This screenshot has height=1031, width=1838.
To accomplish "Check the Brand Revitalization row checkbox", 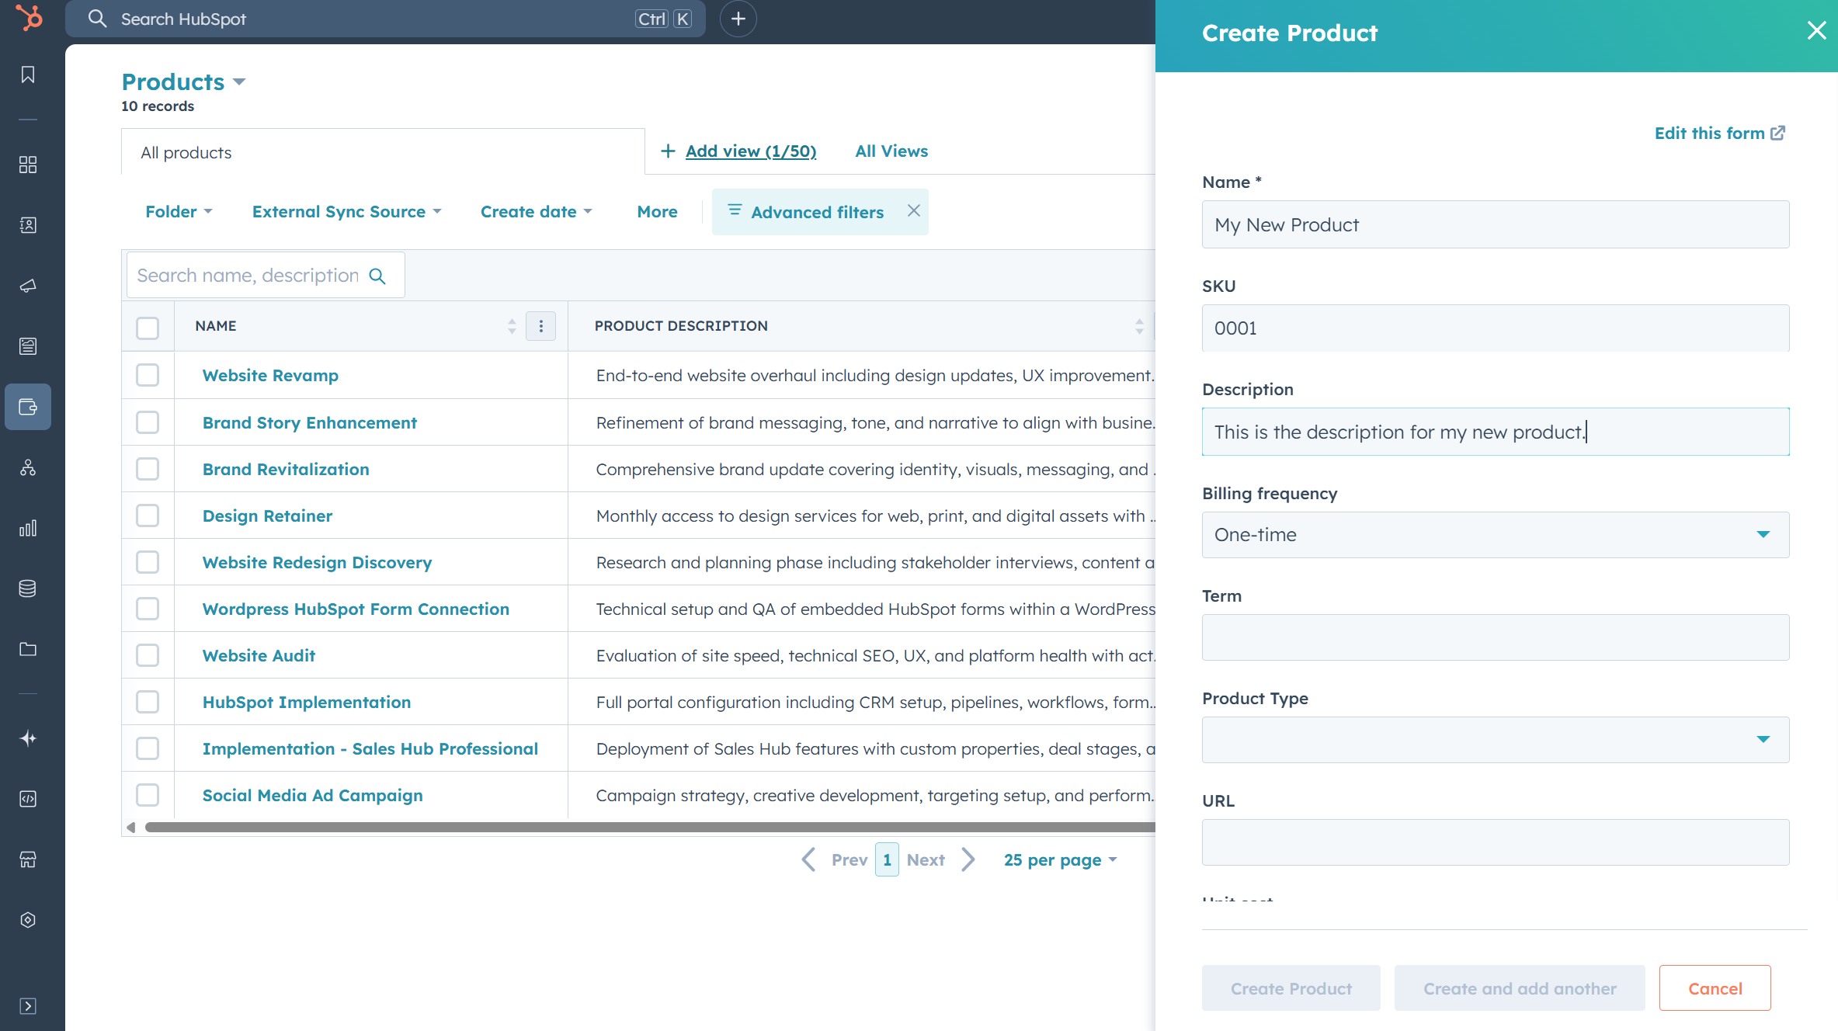I will click(x=148, y=469).
